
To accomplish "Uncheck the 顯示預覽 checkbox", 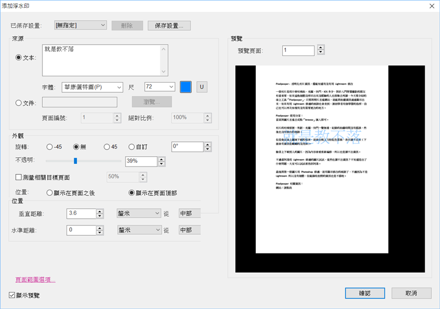I will pos(13,295).
